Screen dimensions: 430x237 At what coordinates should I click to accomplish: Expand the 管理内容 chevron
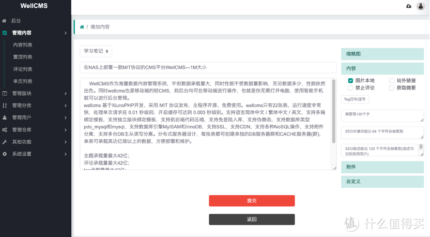[66, 33]
